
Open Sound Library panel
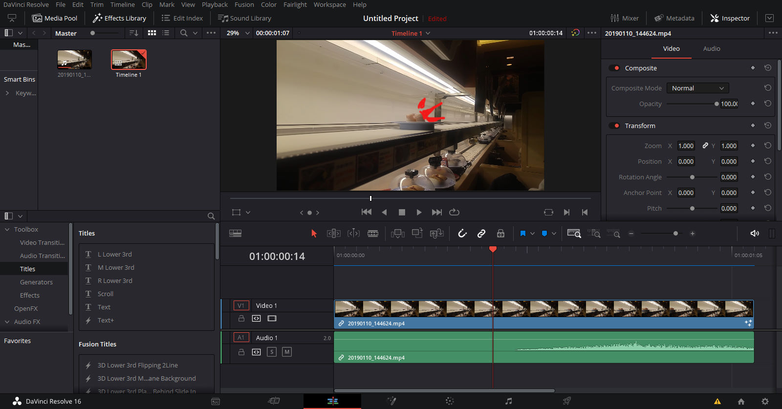point(245,18)
